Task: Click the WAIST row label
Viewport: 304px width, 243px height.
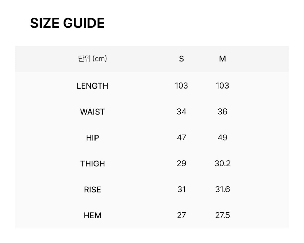Action: coord(92,112)
